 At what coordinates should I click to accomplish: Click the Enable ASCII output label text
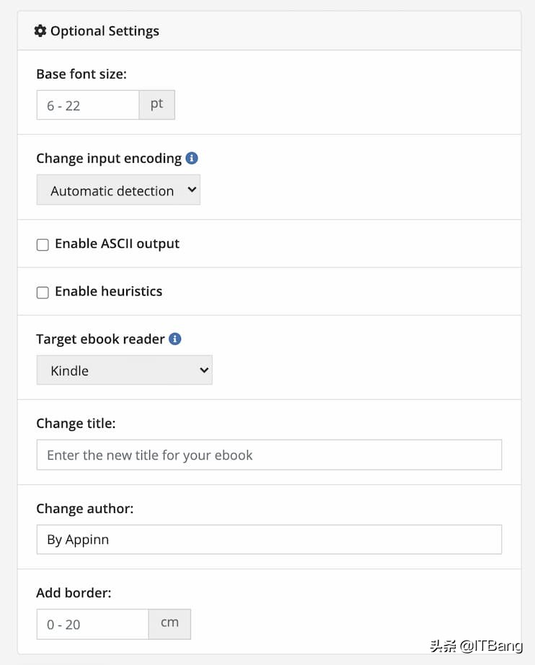[x=117, y=244]
